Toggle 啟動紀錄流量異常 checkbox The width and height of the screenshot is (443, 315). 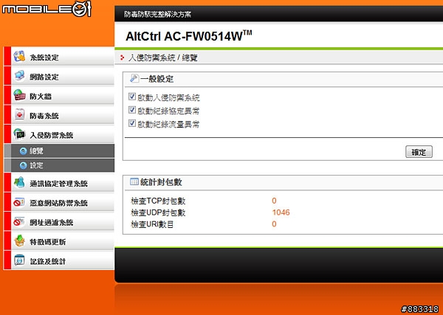tap(132, 123)
